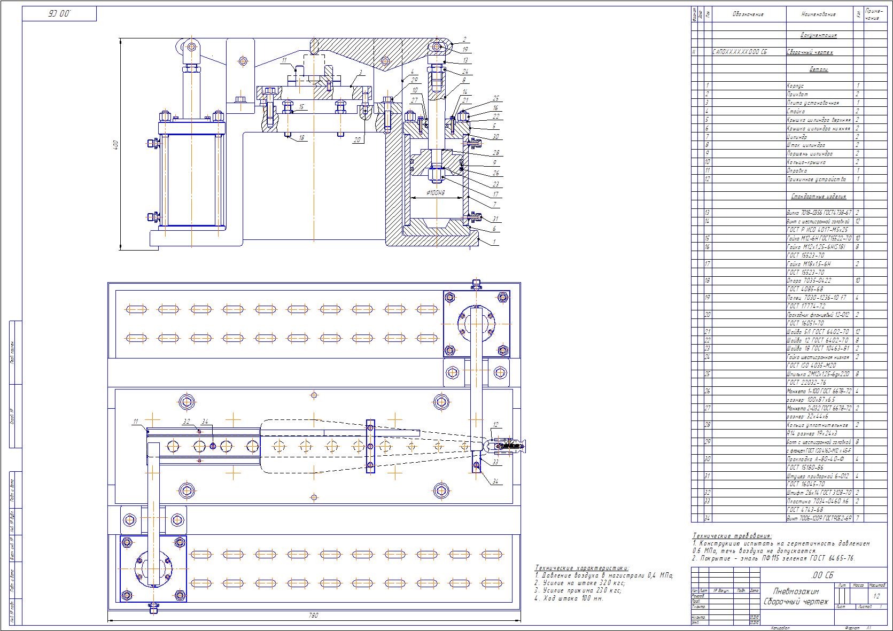Click the rotated designation stamp in top-left corner
Image resolution: width=893 pixels, height=631 pixels.
(59, 13)
